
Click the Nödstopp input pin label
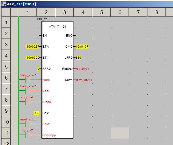click(49, 135)
